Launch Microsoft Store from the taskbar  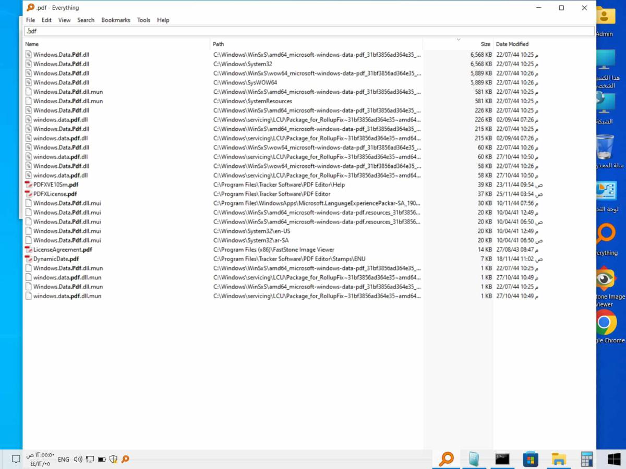pyautogui.click(x=531, y=459)
